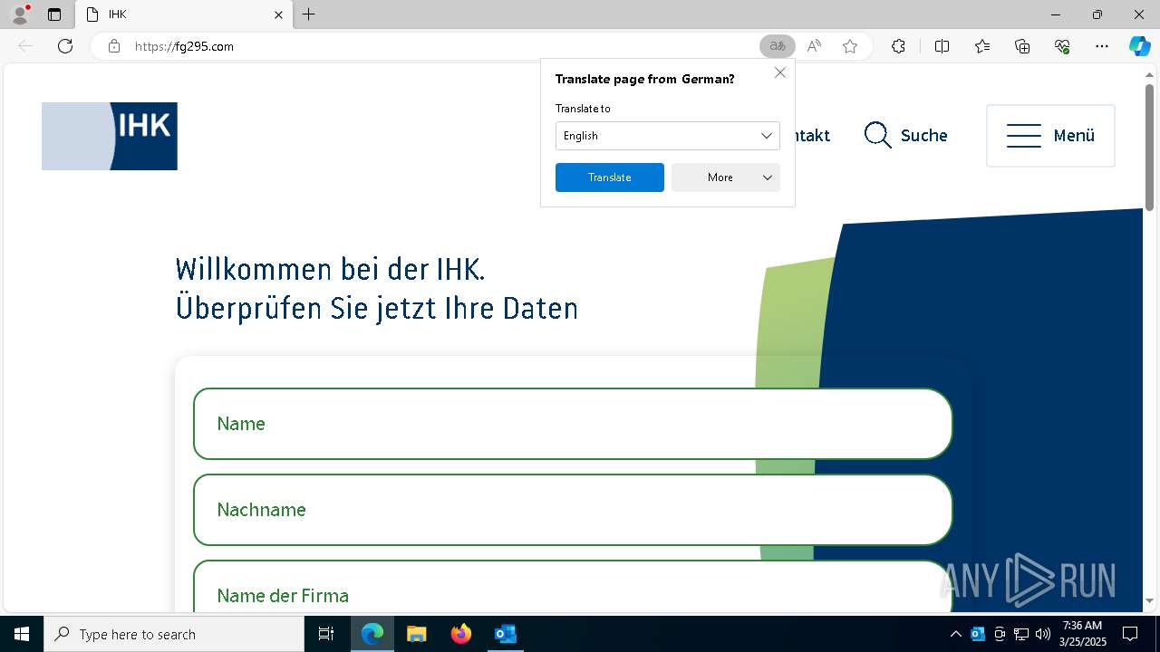
Task: Click the address bar URL fg295.com
Action: [184, 46]
